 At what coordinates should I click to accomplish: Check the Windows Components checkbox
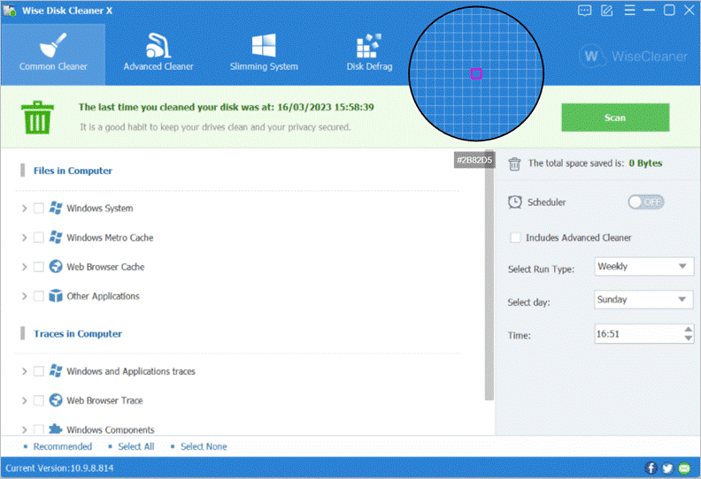(39, 430)
